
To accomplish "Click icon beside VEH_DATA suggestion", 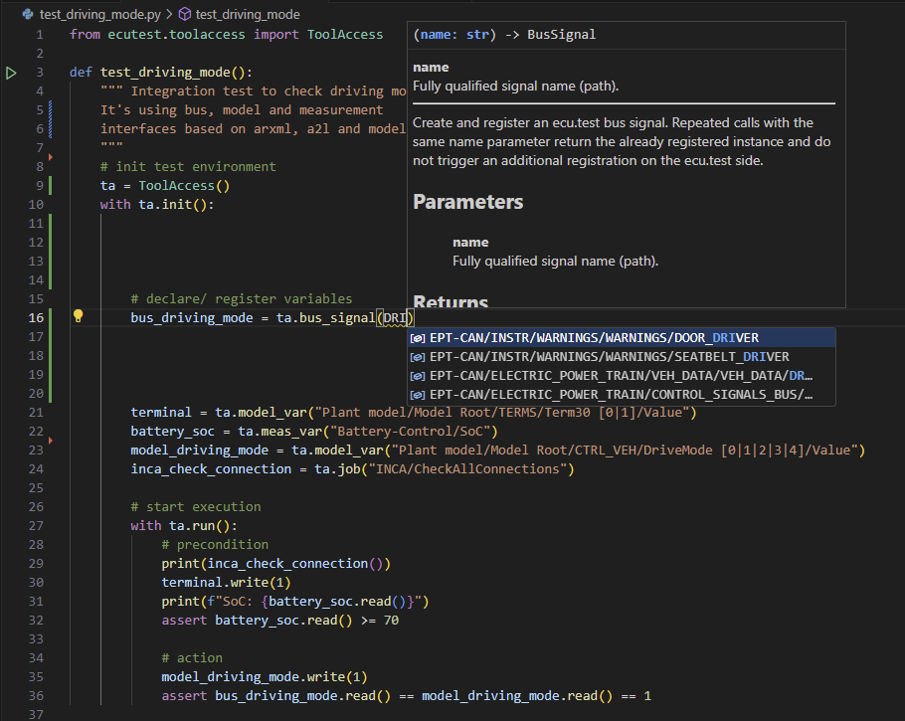I will [419, 376].
